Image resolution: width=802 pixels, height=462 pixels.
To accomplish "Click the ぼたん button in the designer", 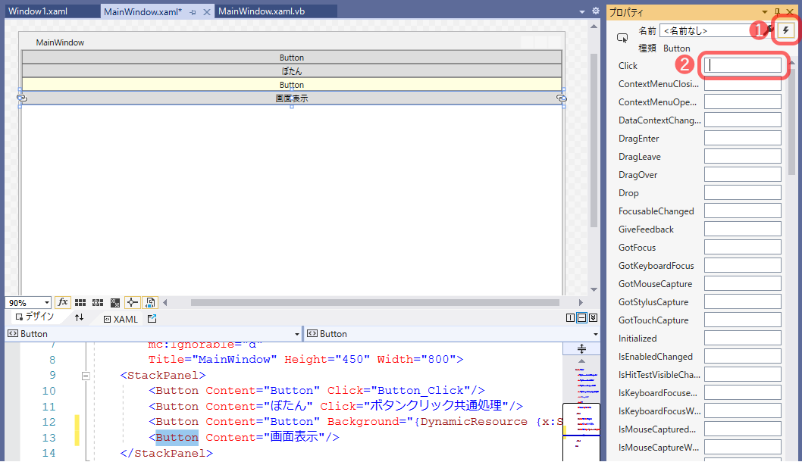I will pos(291,70).
